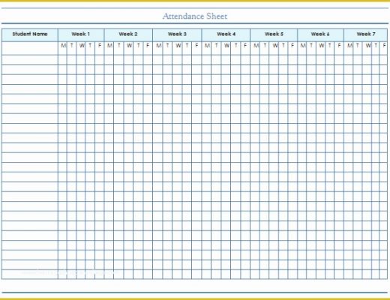
Task: Click the M day label under Week 7
Action: click(349, 46)
